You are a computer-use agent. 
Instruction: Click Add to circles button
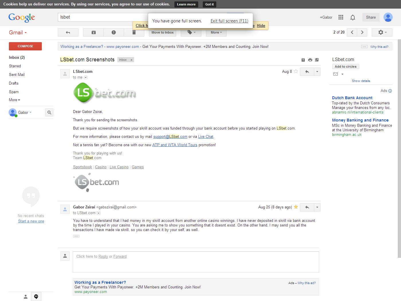[x=346, y=67]
